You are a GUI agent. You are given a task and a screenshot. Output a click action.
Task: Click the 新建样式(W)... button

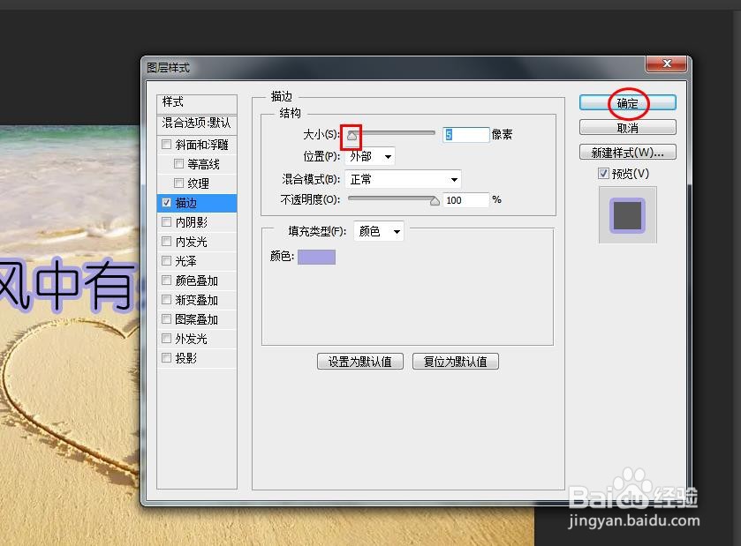[x=628, y=153]
